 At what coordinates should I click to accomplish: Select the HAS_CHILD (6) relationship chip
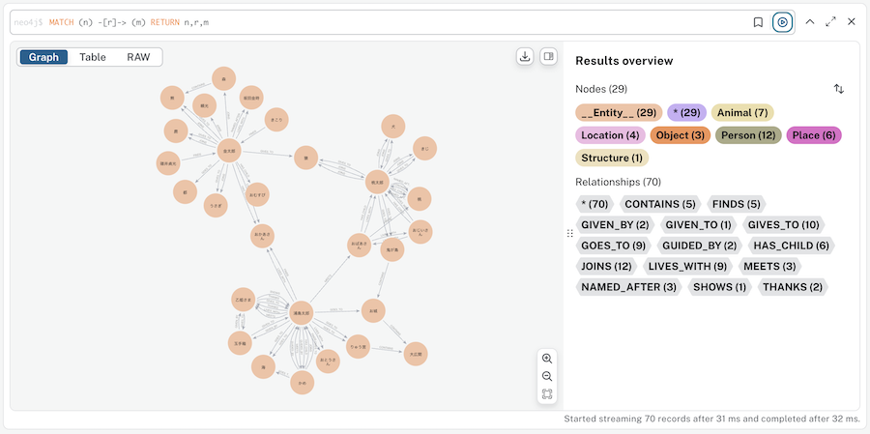tap(791, 246)
